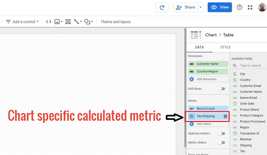The image size is (267, 155).
Task: Open the Add a control dropdown
Action: pos(22,22)
